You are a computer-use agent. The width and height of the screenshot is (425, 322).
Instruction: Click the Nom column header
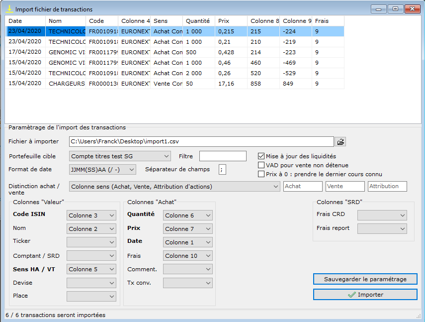[x=66, y=21]
